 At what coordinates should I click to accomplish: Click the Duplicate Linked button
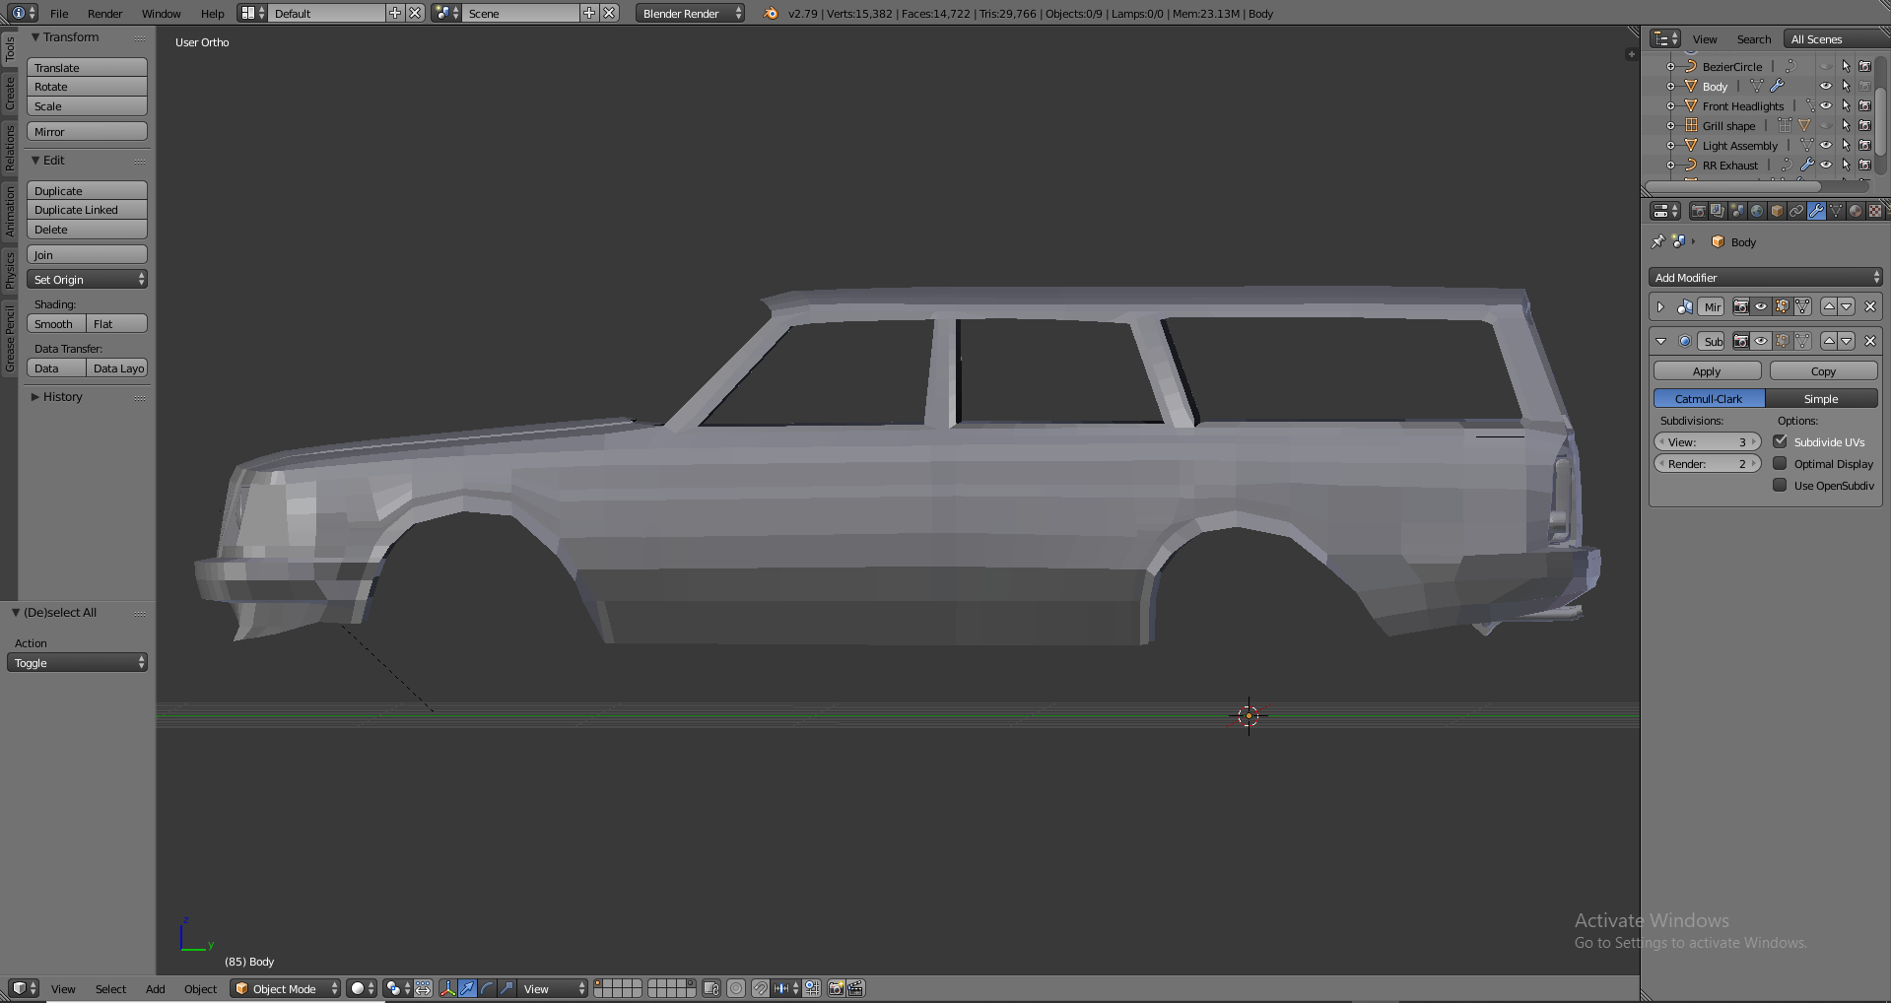click(x=87, y=210)
